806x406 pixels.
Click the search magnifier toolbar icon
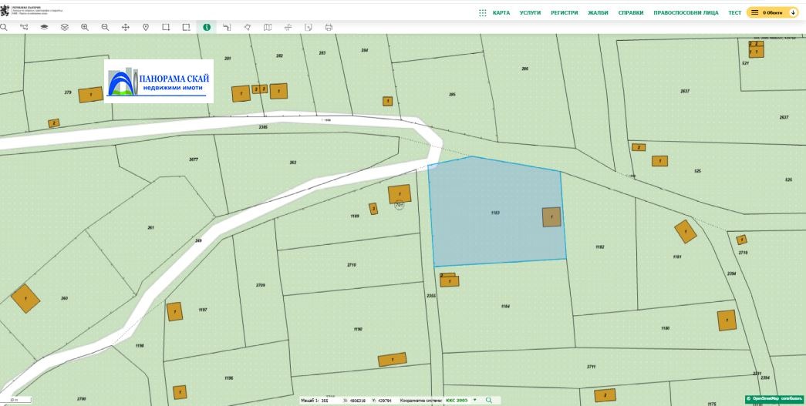tap(4, 27)
